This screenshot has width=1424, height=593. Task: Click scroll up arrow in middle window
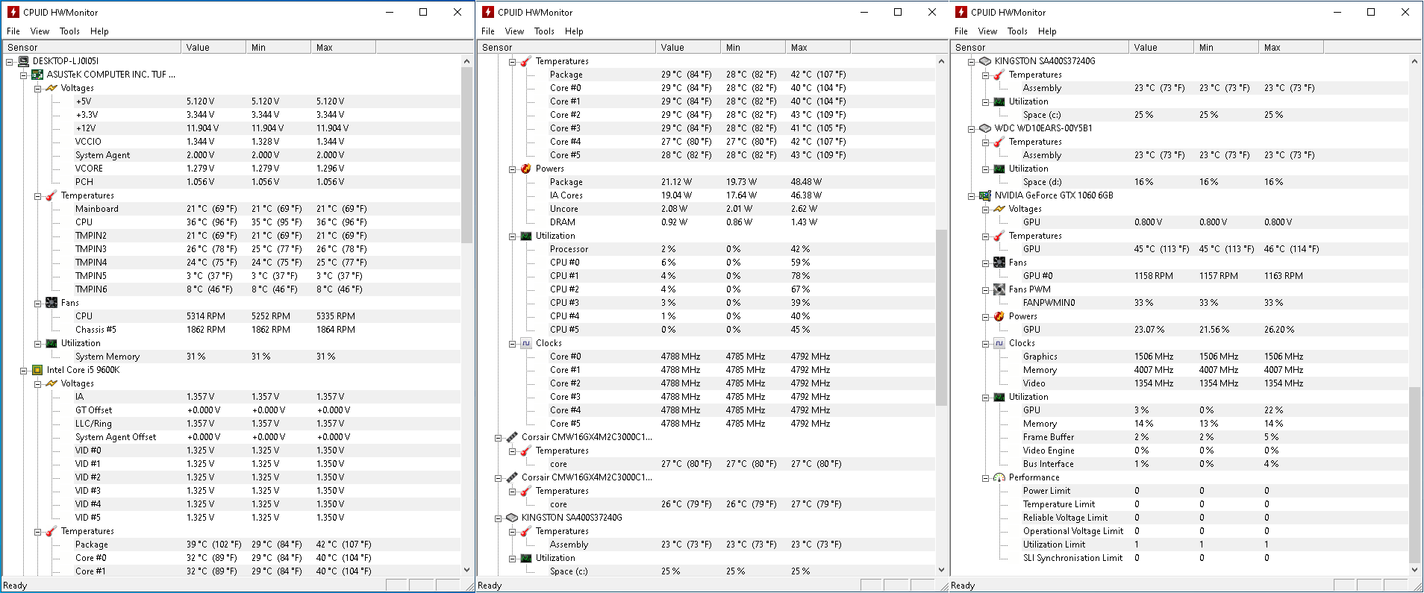pos(941,61)
